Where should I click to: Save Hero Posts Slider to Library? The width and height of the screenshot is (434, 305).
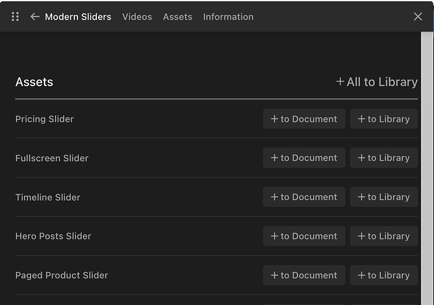[x=384, y=236]
